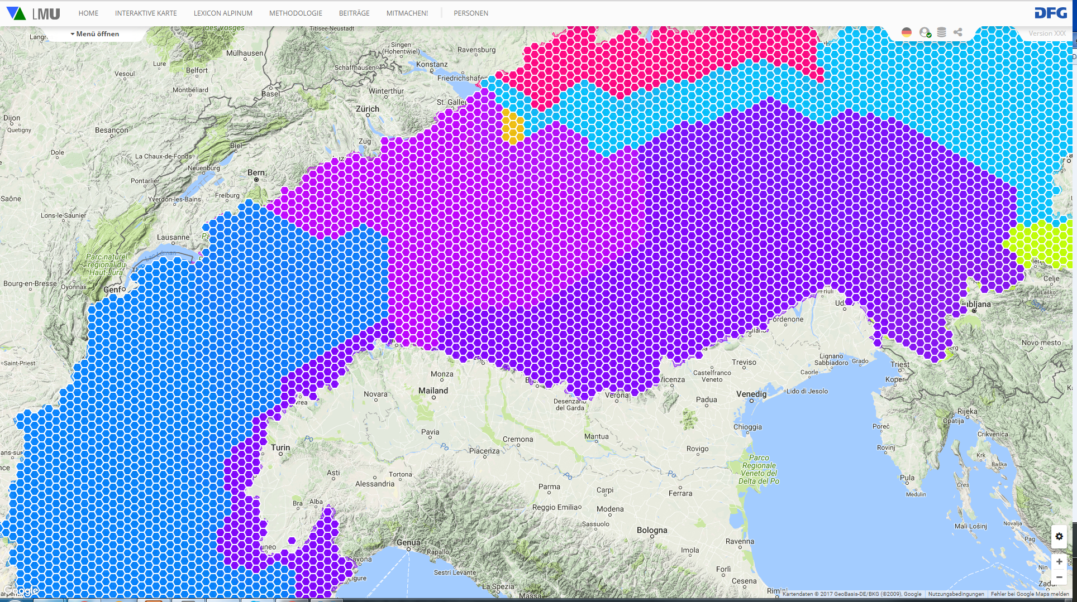The width and height of the screenshot is (1077, 602).
Task: Expand the 'Menü öffnen' dropdown
Action: point(95,34)
